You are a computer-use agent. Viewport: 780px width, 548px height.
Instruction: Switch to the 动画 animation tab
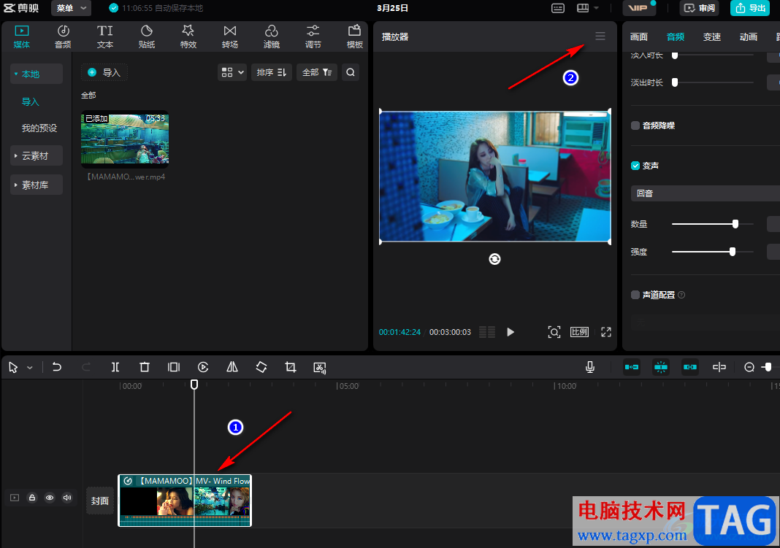pyautogui.click(x=748, y=36)
